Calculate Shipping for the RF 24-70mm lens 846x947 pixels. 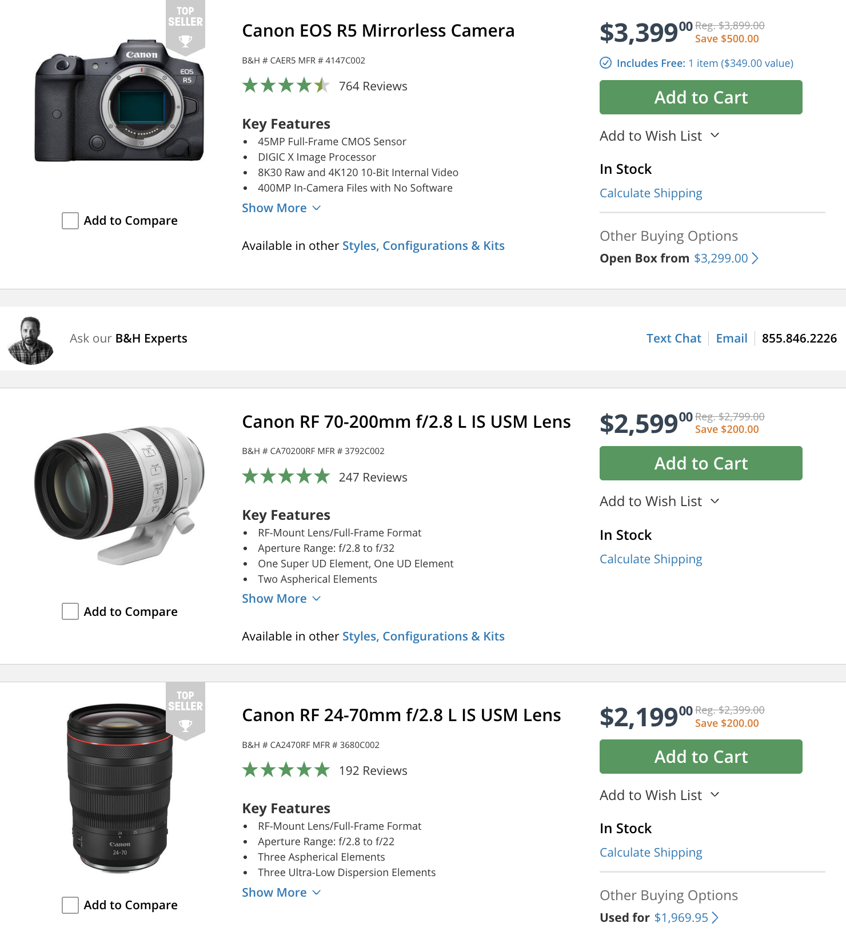651,853
